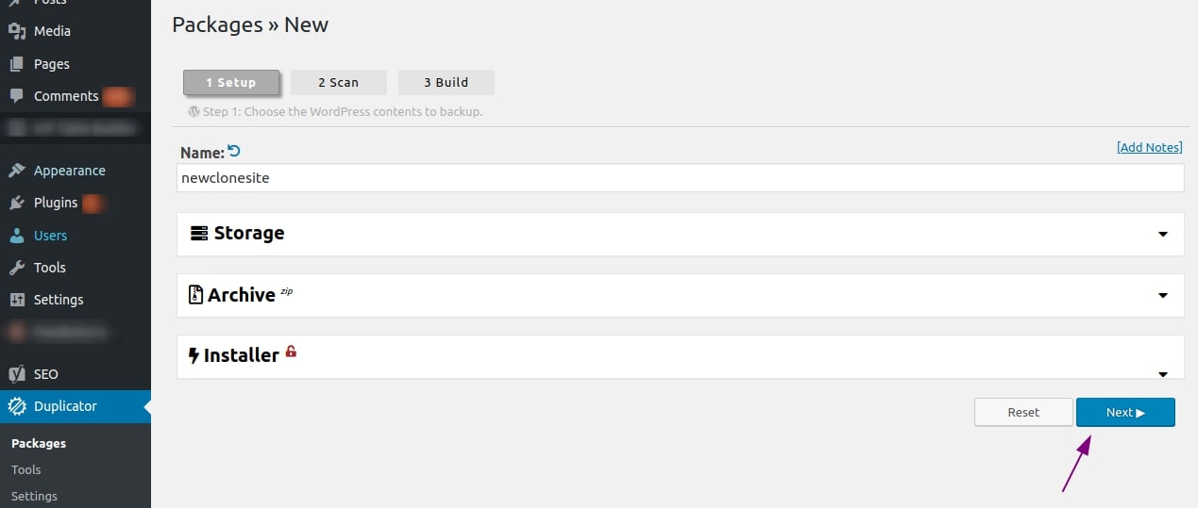Select the 2 Scan step tab
This screenshot has height=508, width=1198.
(339, 82)
